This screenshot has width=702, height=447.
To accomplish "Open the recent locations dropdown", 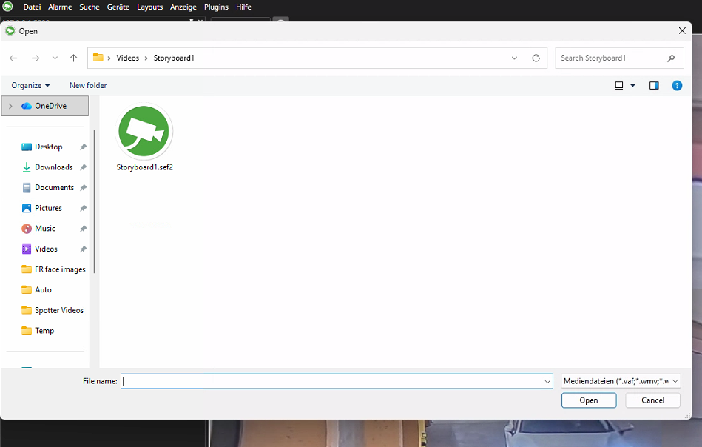I will [x=55, y=58].
